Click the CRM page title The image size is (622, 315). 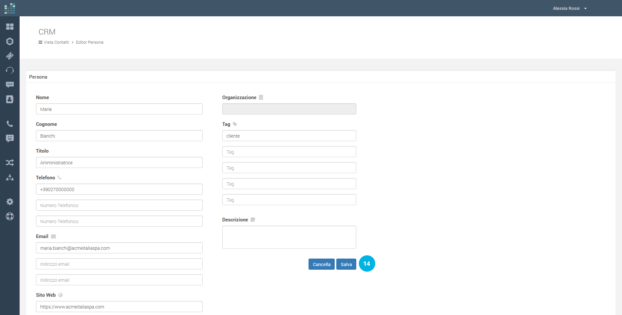(47, 32)
